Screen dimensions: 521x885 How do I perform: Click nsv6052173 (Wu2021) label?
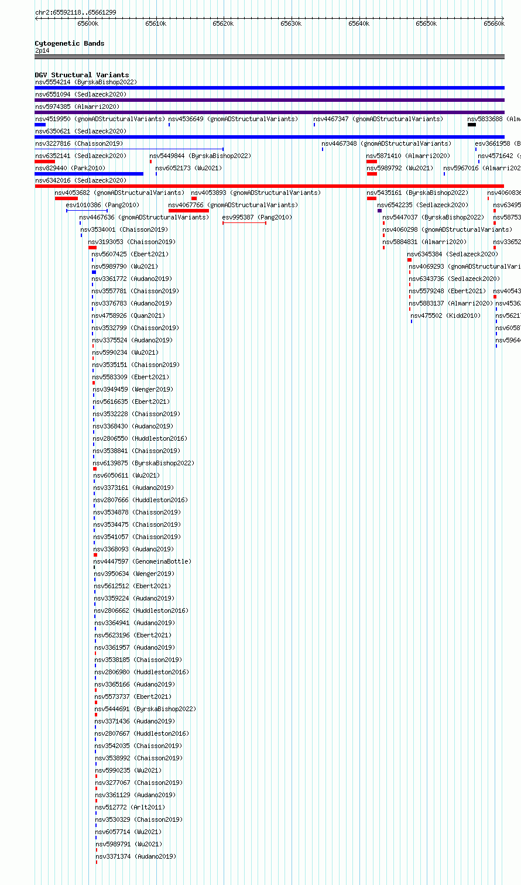(x=189, y=169)
